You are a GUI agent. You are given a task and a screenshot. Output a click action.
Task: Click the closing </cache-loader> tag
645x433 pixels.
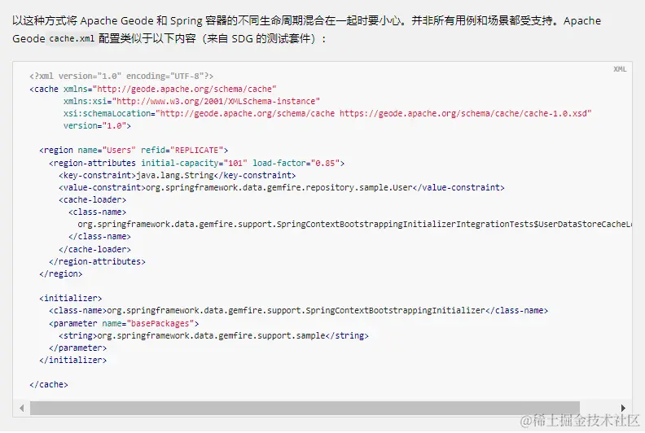click(95, 249)
